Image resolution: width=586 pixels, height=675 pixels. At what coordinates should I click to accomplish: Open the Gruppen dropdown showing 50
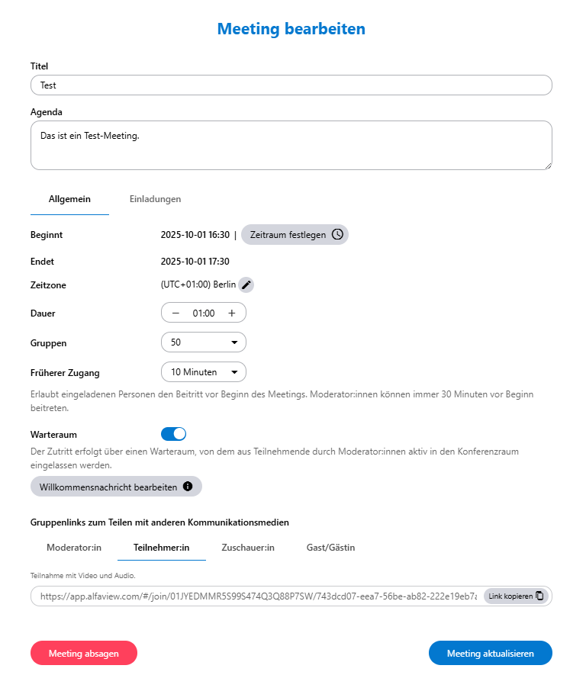click(204, 342)
